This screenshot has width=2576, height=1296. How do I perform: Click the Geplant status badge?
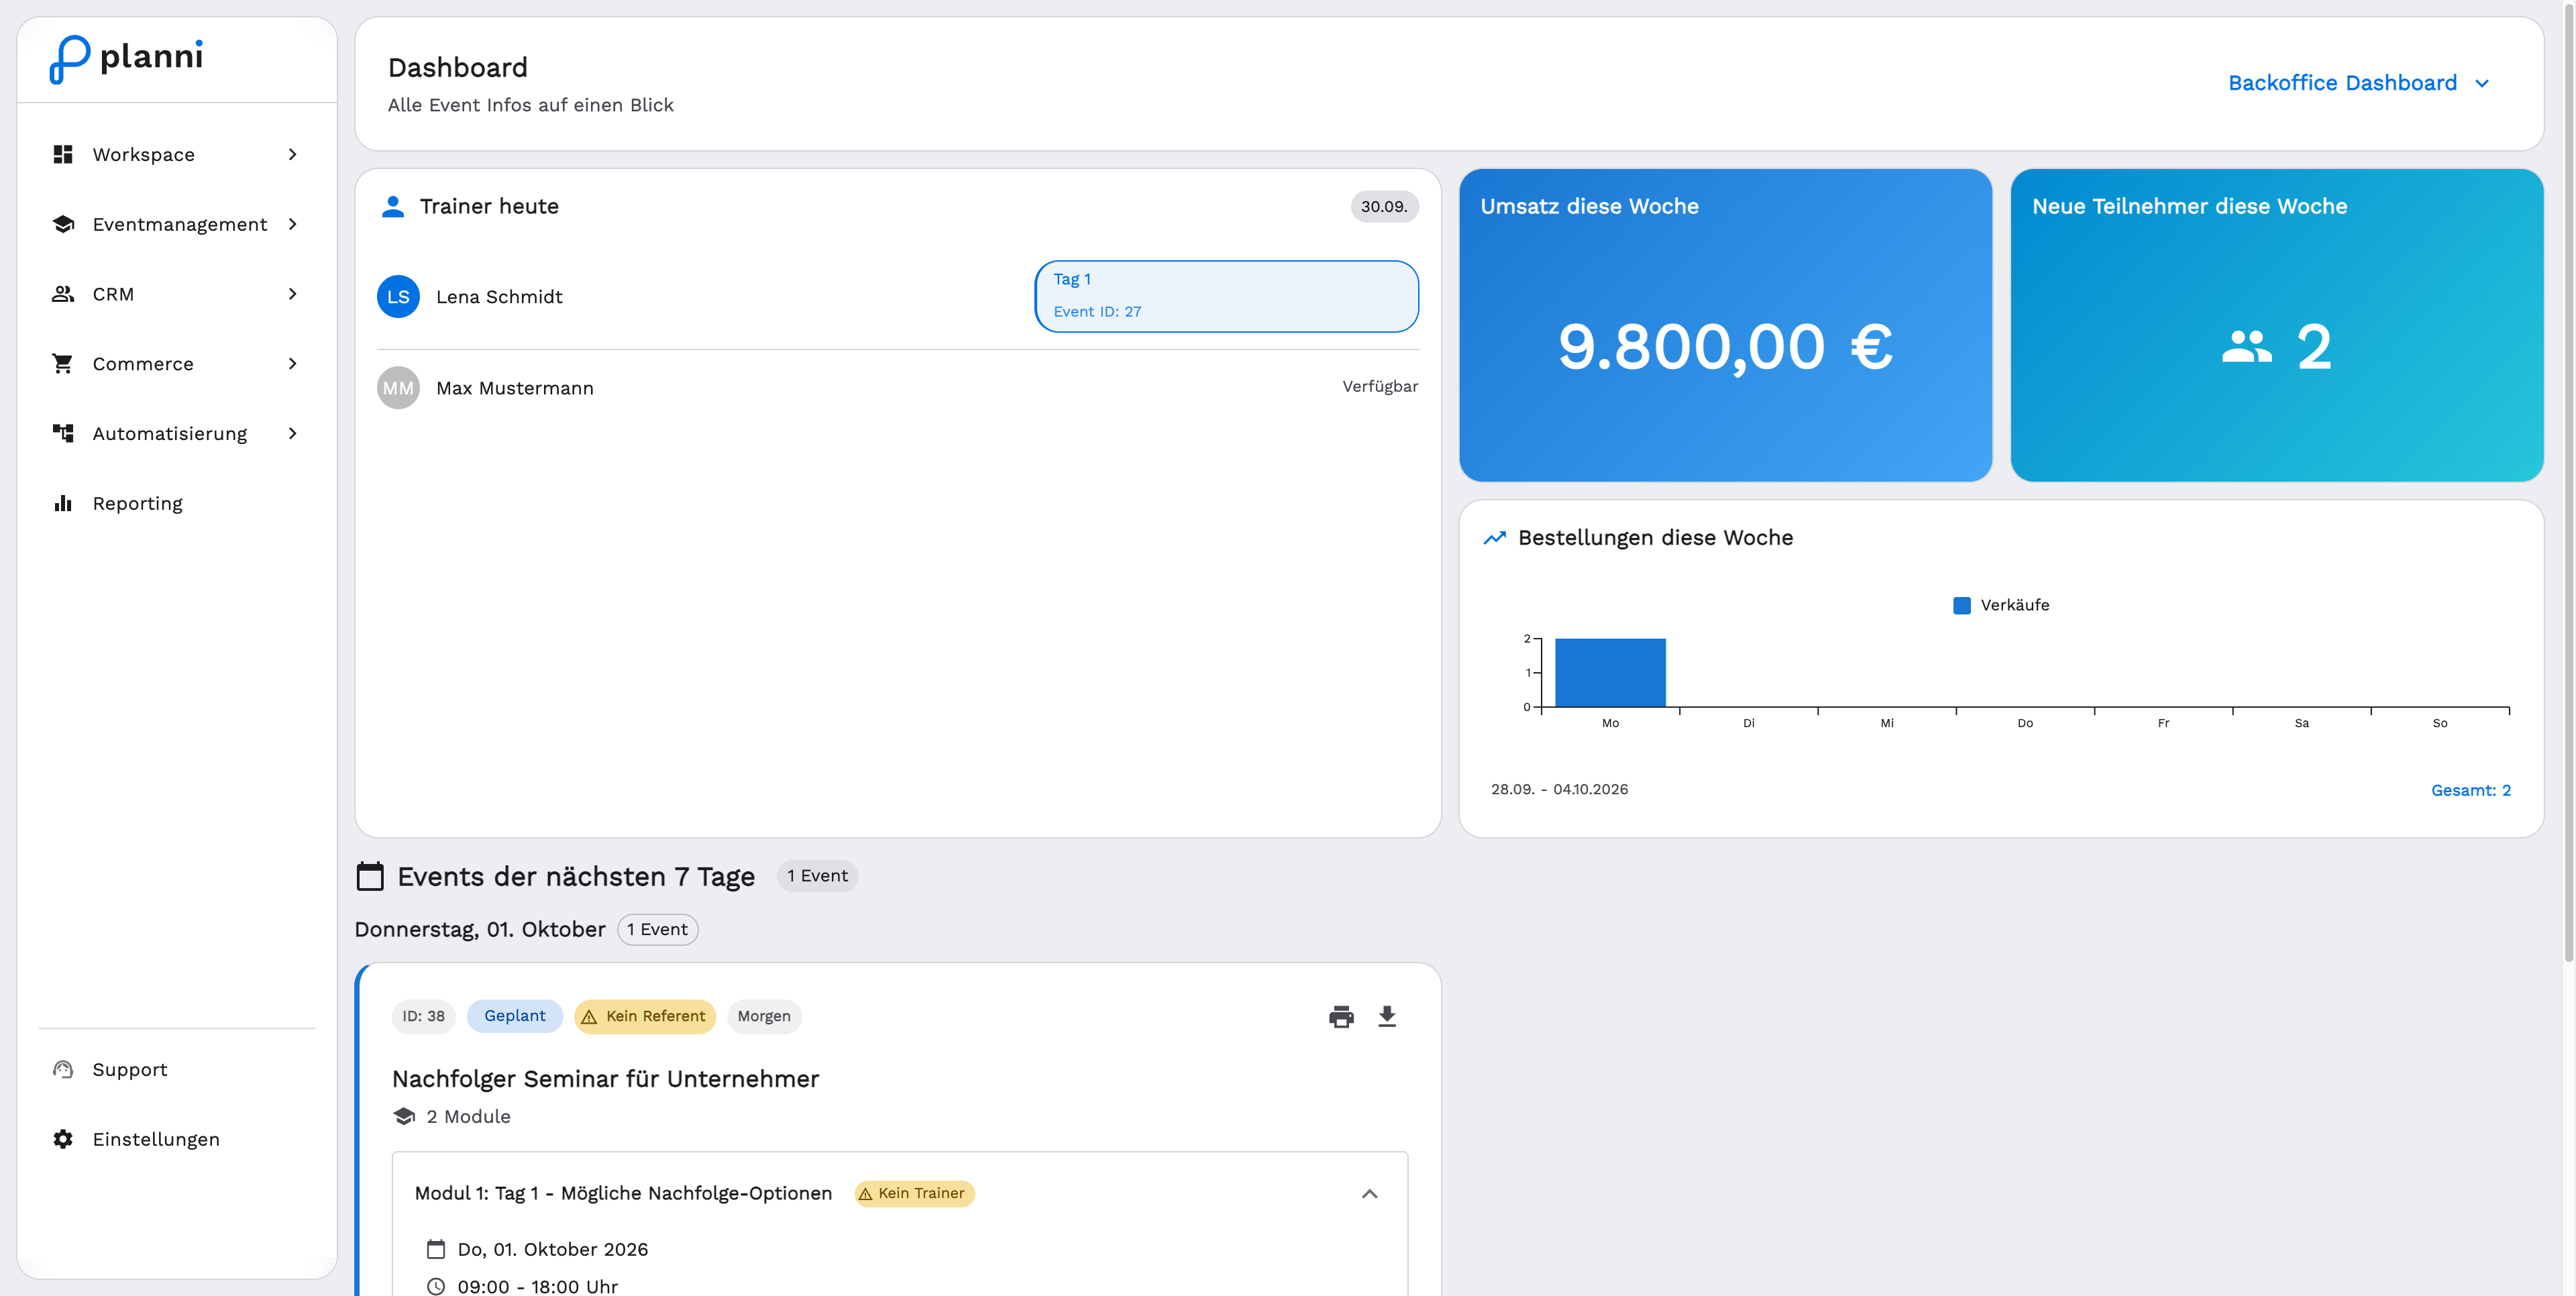pos(515,1016)
